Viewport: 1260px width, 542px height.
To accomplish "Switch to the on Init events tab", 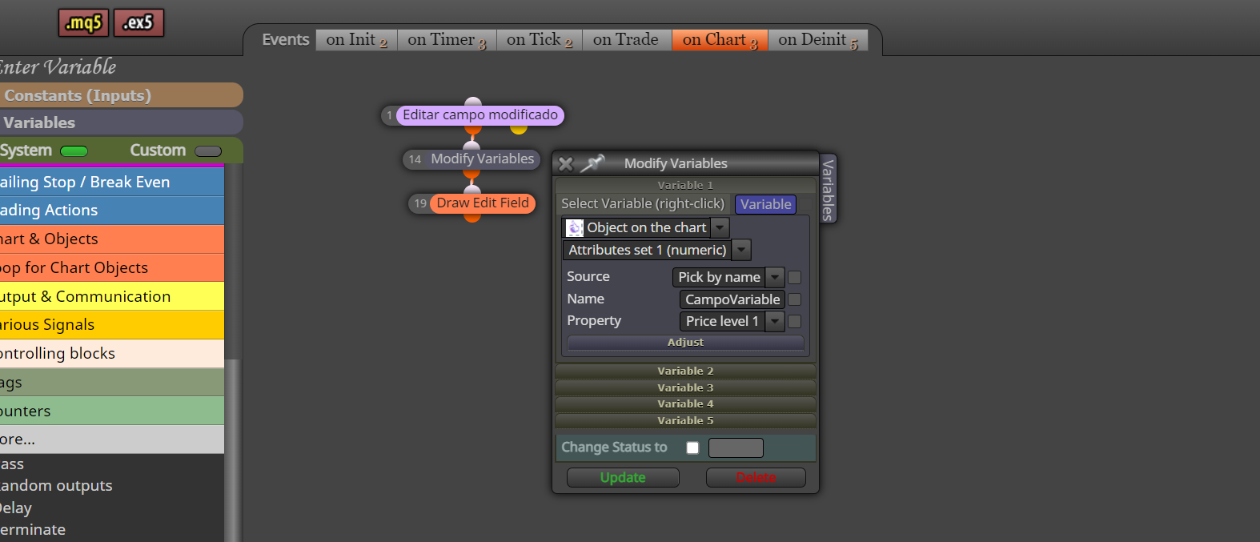I will [x=356, y=40].
